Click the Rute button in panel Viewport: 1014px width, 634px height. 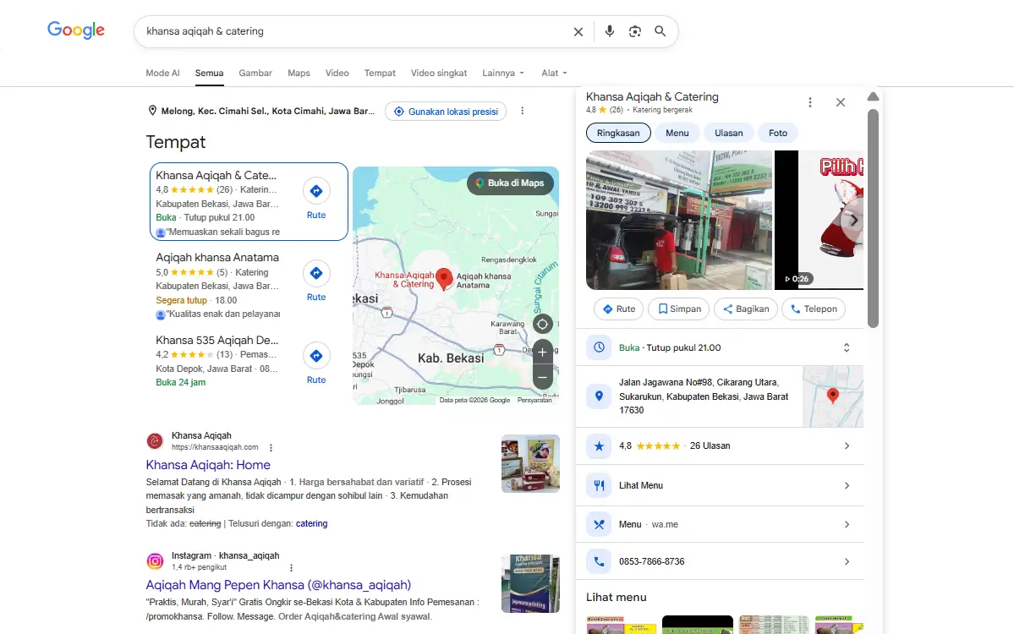coord(619,309)
